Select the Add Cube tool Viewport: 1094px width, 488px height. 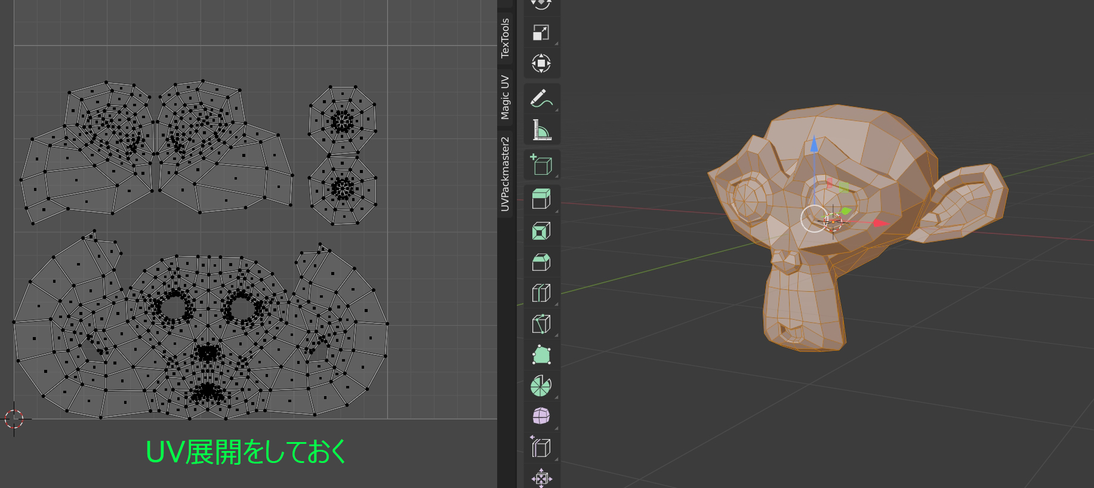(541, 165)
